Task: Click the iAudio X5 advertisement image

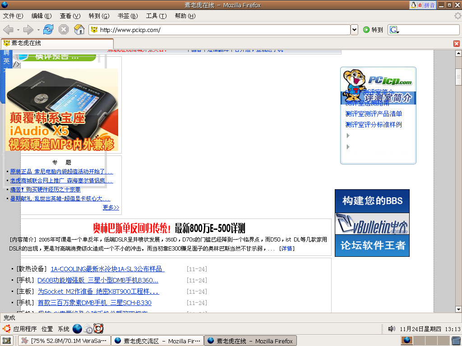Action: (x=61, y=110)
